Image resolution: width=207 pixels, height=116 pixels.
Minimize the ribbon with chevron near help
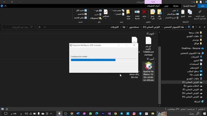click(x=5, y=6)
